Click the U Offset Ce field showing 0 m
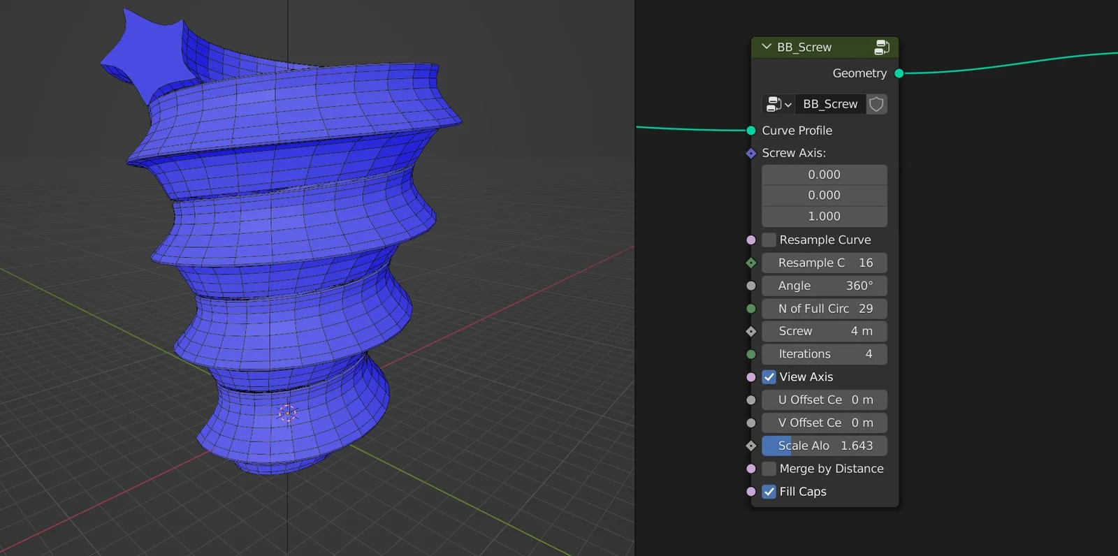 [x=825, y=400]
